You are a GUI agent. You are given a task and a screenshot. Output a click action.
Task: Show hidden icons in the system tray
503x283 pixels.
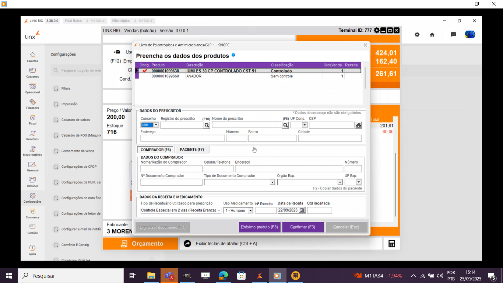pyautogui.click(x=413, y=276)
